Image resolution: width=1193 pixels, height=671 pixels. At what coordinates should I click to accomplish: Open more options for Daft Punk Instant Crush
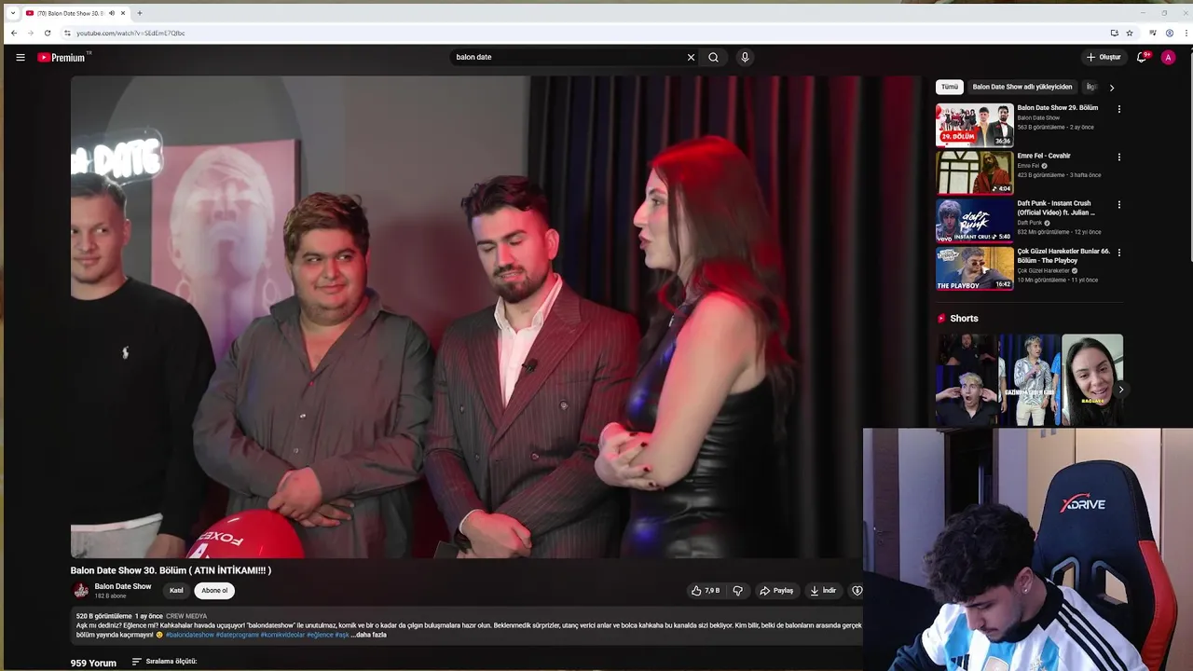(1119, 204)
